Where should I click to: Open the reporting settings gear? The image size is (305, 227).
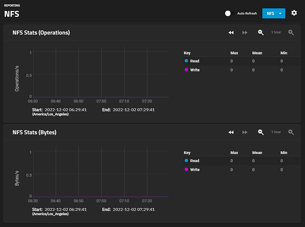click(x=294, y=13)
